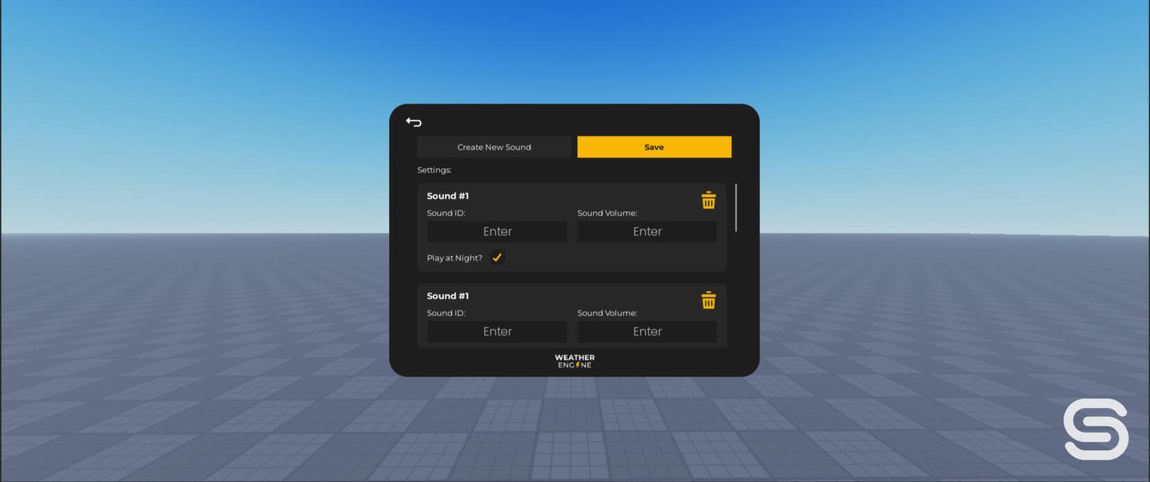The height and width of the screenshot is (482, 1150).
Task: Toggle the Play at Night checkbox
Action: (497, 257)
